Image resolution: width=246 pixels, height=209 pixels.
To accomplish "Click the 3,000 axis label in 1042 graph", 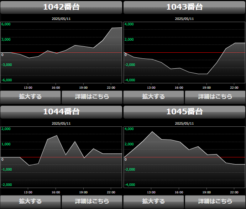I will [6, 40].
